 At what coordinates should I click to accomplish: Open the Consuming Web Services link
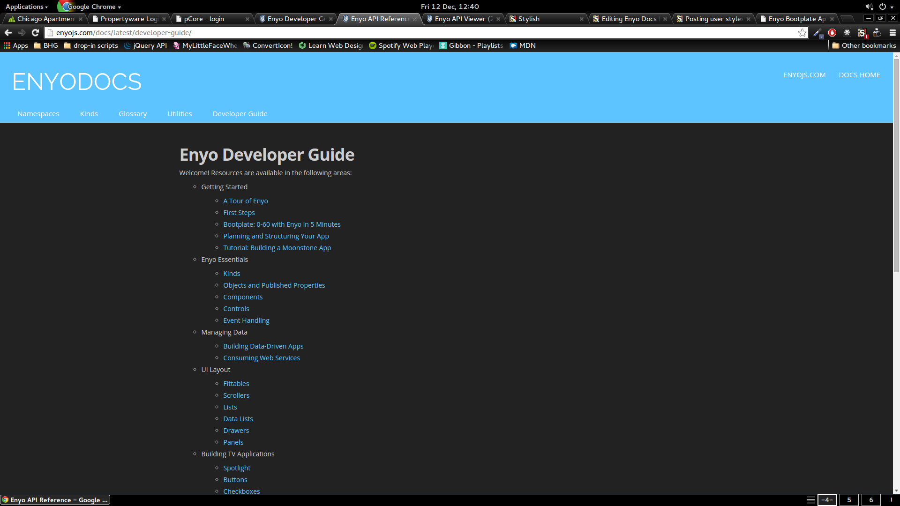(262, 358)
